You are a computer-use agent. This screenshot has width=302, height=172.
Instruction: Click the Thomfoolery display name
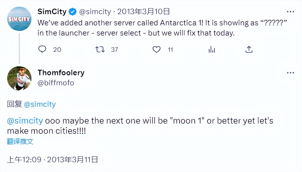(x=61, y=73)
